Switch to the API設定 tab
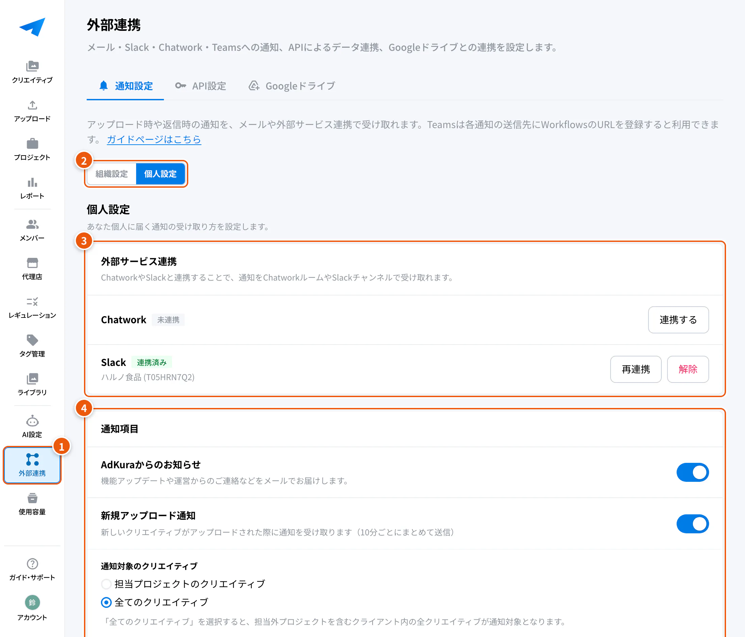745x637 pixels. click(x=200, y=86)
